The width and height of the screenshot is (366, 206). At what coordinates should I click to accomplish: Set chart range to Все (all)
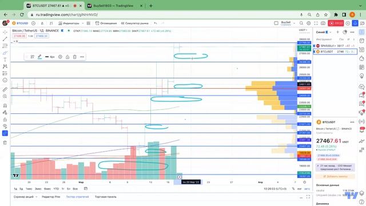point(75,189)
